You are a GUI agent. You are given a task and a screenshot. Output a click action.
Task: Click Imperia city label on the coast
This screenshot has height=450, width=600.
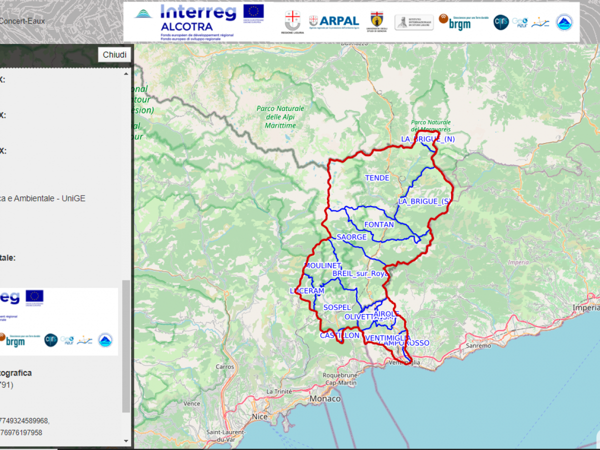586,307
